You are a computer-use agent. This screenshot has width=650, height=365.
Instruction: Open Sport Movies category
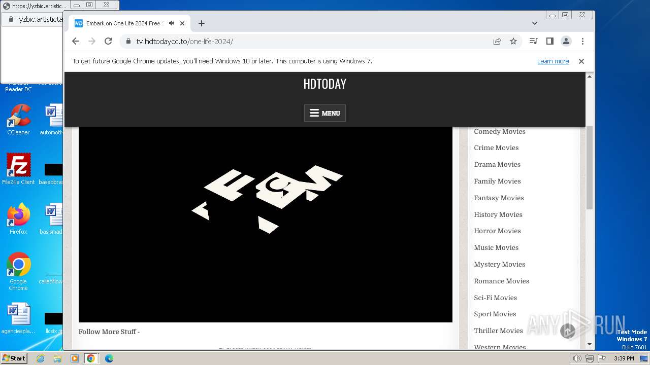point(495,314)
